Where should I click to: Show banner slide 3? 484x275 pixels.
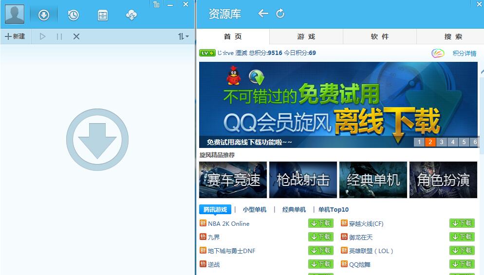(442, 142)
